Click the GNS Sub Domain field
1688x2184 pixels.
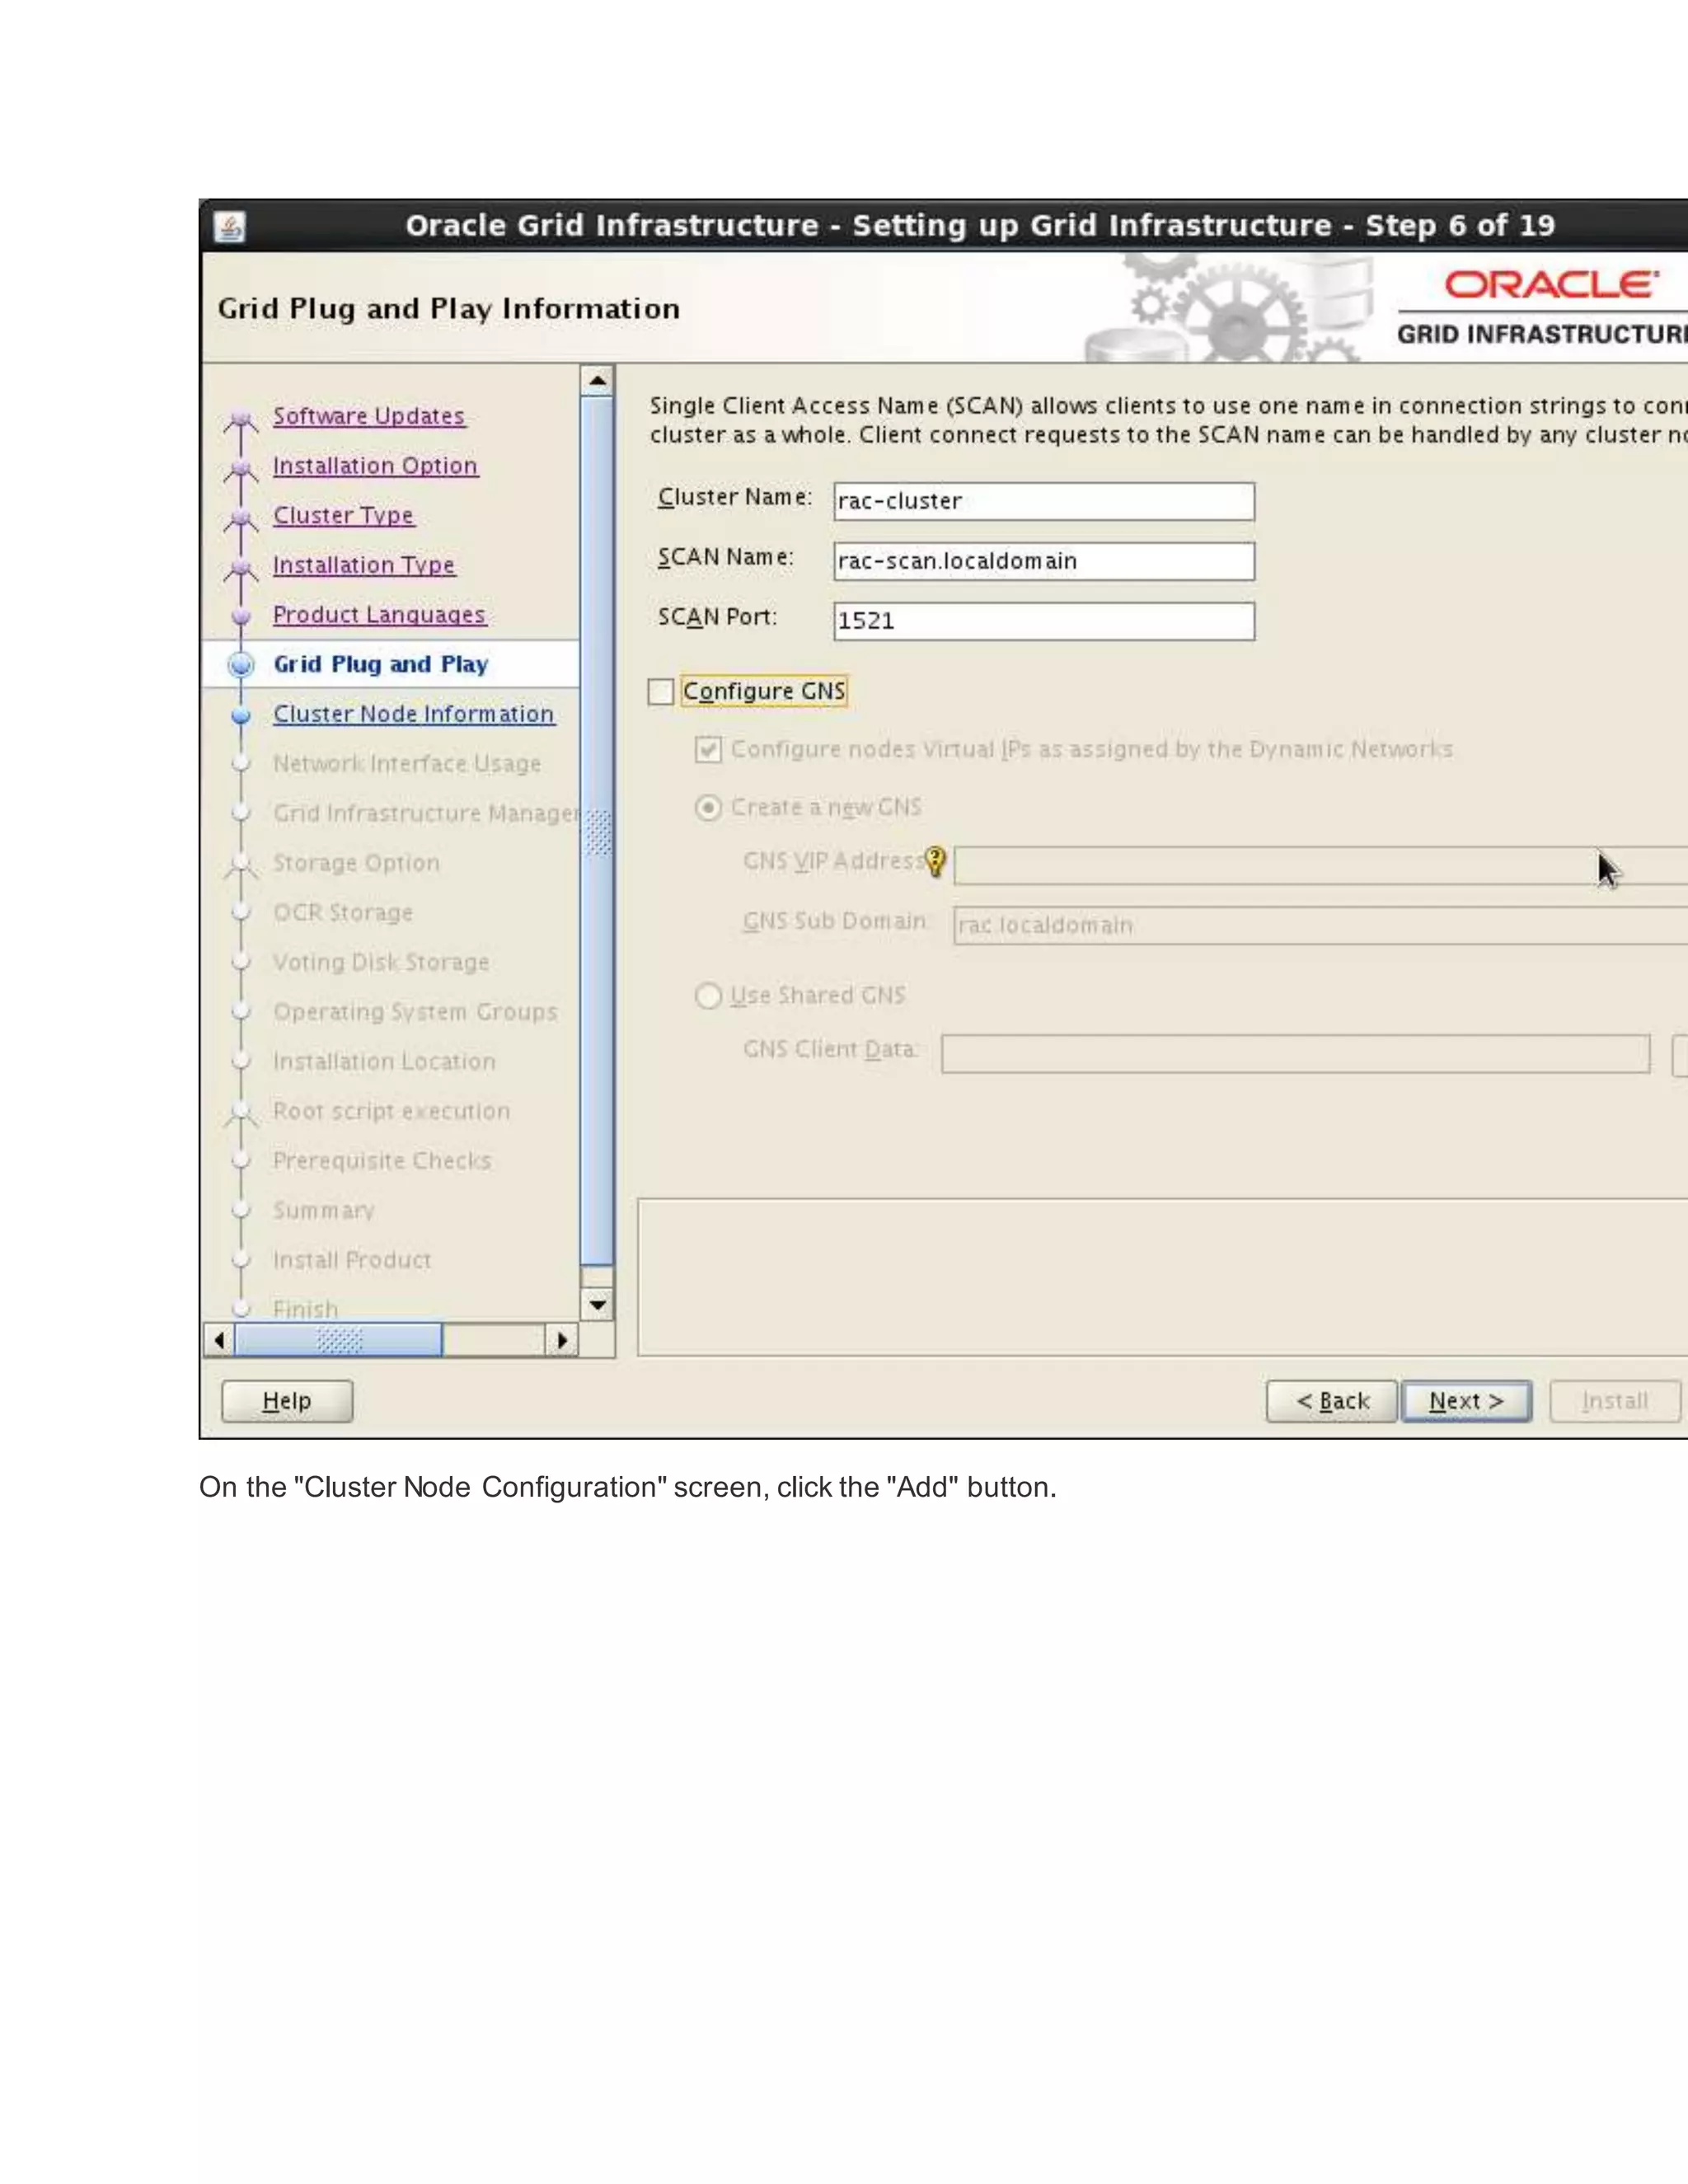tap(1320, 925)
